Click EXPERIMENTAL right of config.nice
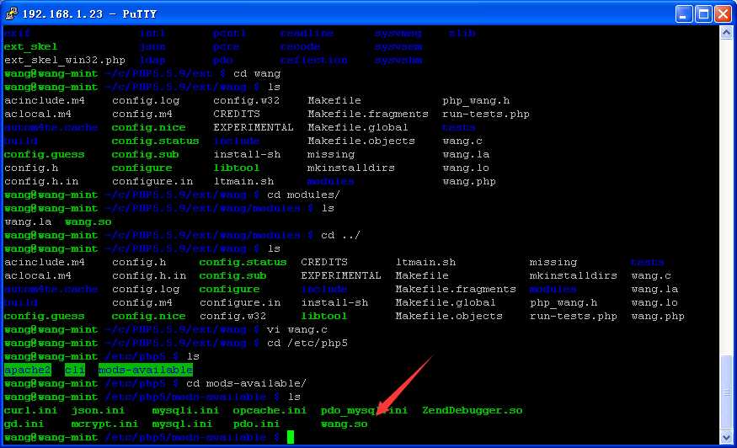 pyautogui.click(x=254, y=127)
